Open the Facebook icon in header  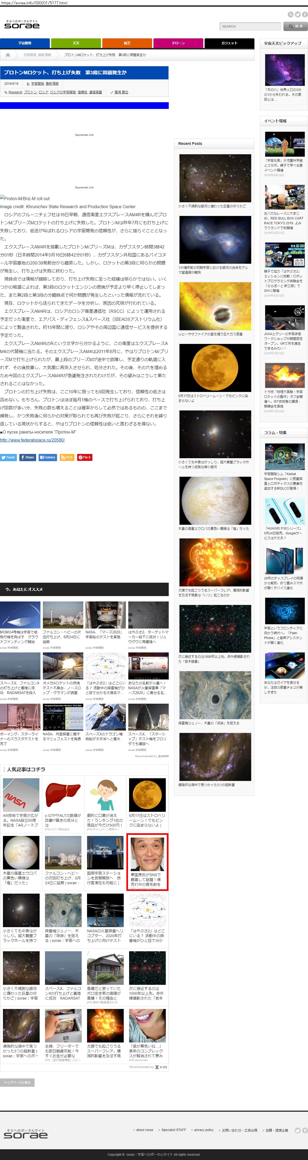305,14
